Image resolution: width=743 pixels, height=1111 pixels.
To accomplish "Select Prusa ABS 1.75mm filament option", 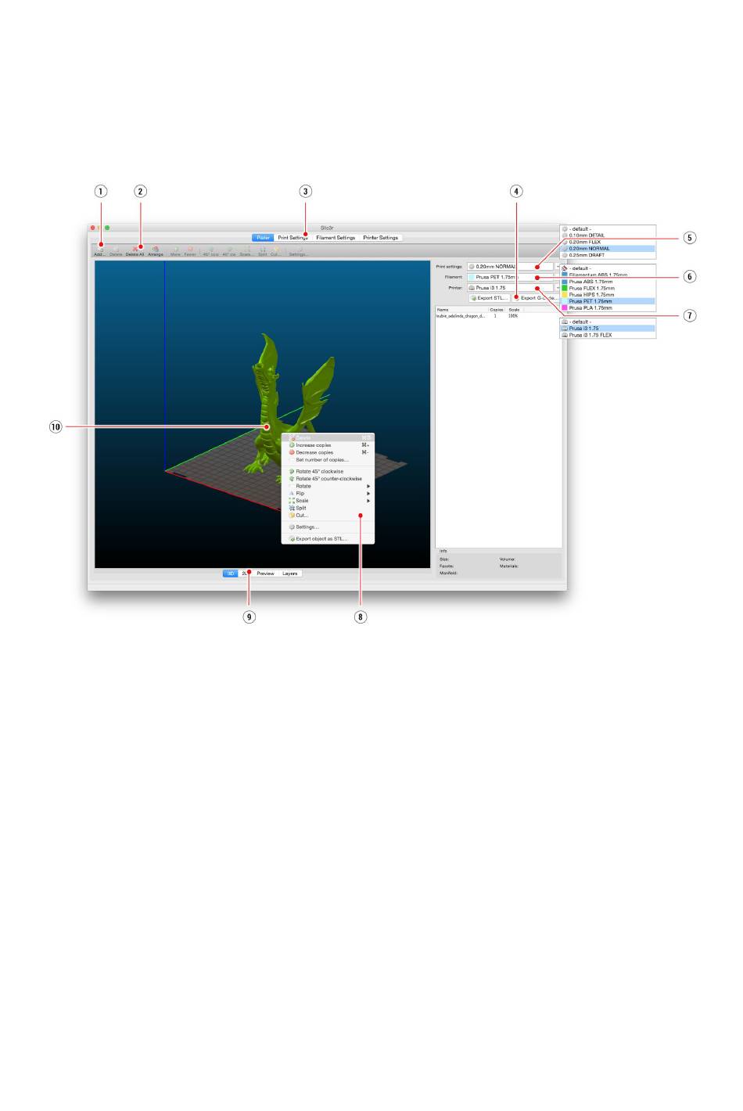I will (608, 282).
